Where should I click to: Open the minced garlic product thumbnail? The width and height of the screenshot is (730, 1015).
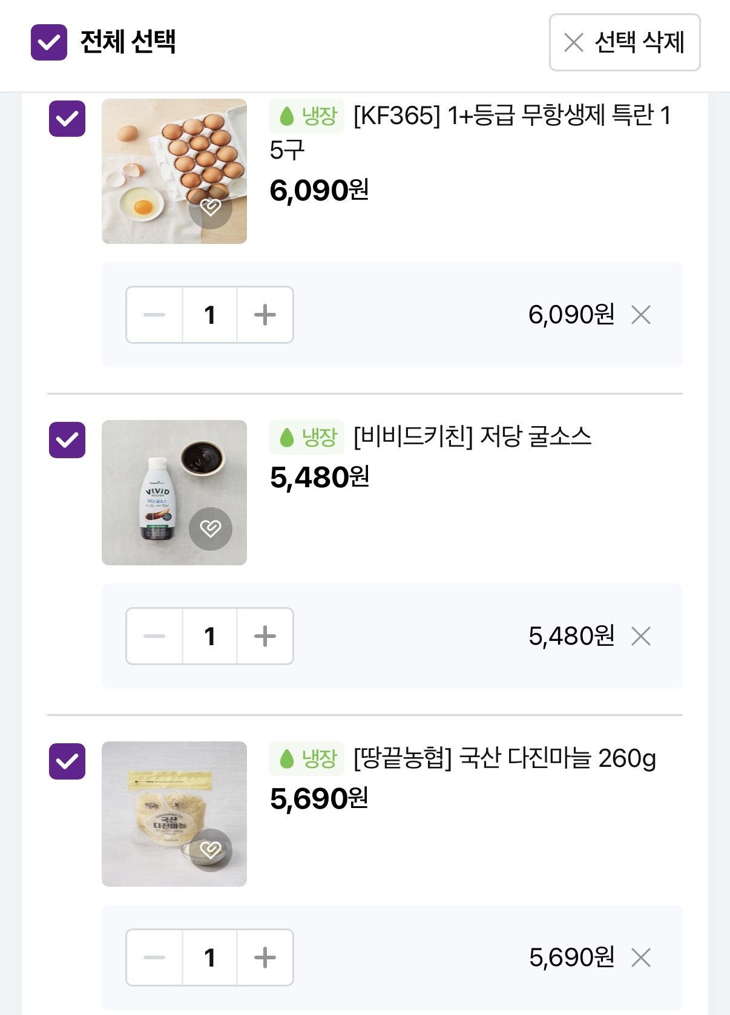[x=157, y=799]
